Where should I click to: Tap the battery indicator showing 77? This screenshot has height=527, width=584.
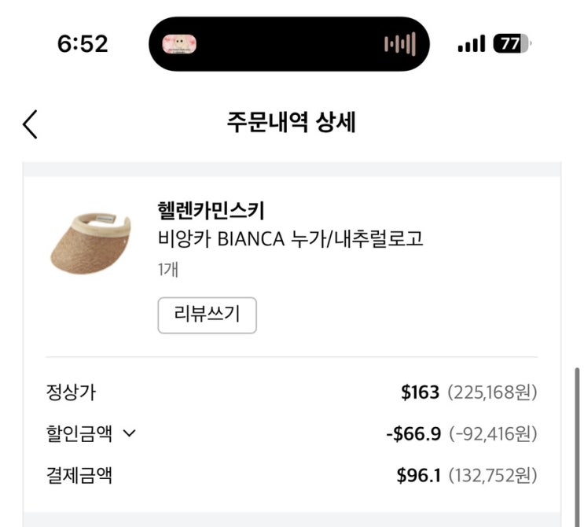pyautogui.click(x=512, y=44)
